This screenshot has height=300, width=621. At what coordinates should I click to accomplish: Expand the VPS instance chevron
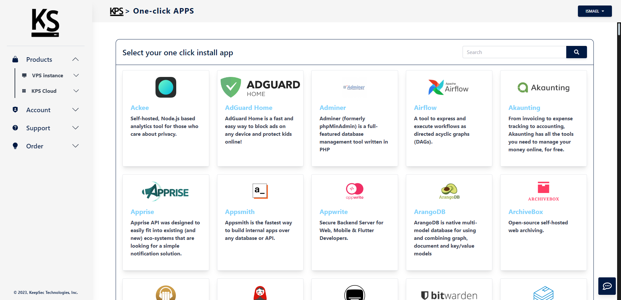[76, 75]
